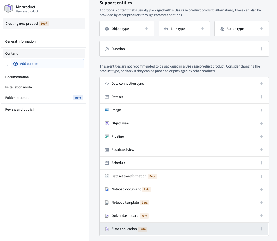
Task: Click the Beta badge on Notepad template
Action: [144, 203]
